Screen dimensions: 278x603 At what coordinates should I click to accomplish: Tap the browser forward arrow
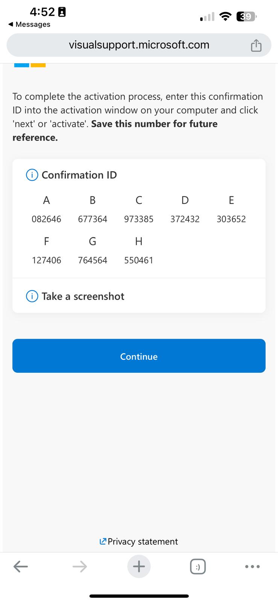pyautogui.click(x=80, y=566)
